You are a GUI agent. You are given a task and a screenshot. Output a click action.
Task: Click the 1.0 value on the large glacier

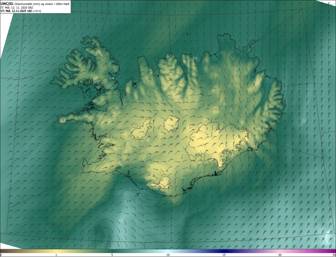[x=200, y=133]
